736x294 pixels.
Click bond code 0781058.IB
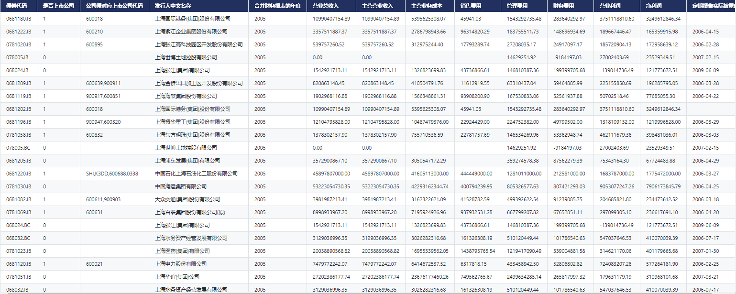click(19, 135)
